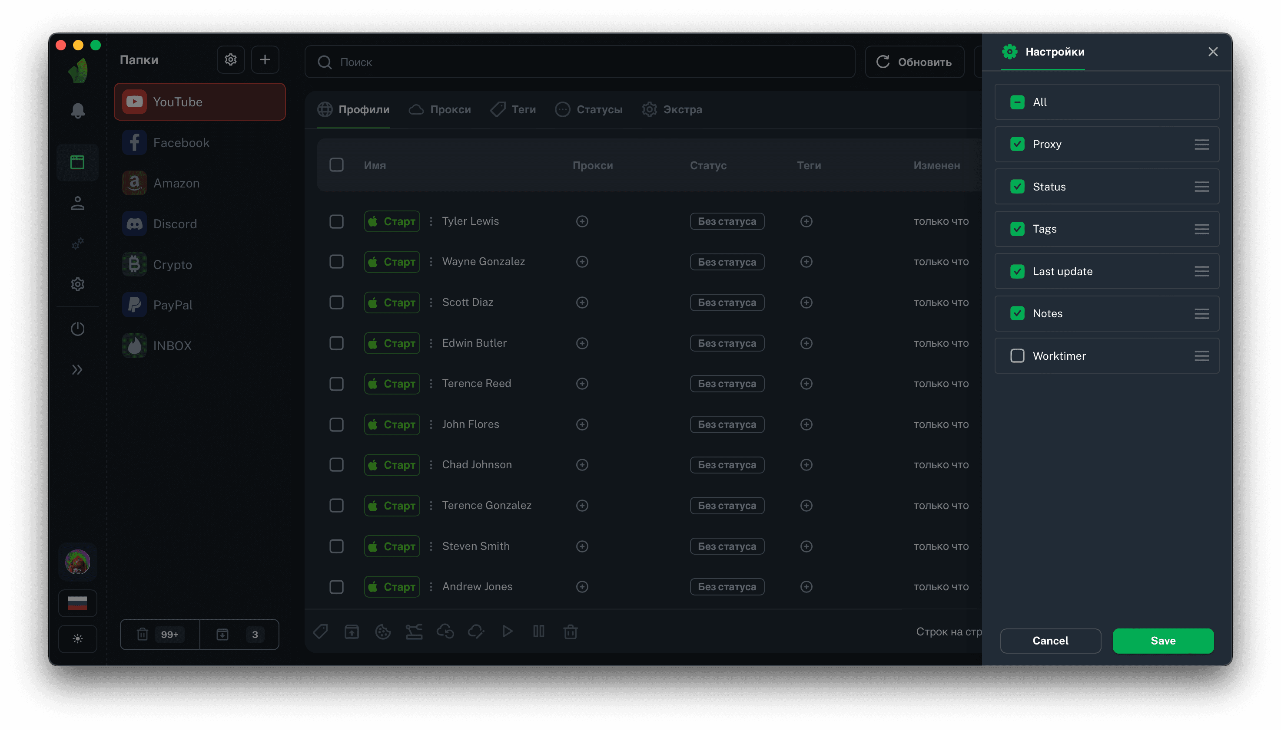Add a new folder with the plus icon
This screenshot has width=1281, height=730.
coord(265,59)
